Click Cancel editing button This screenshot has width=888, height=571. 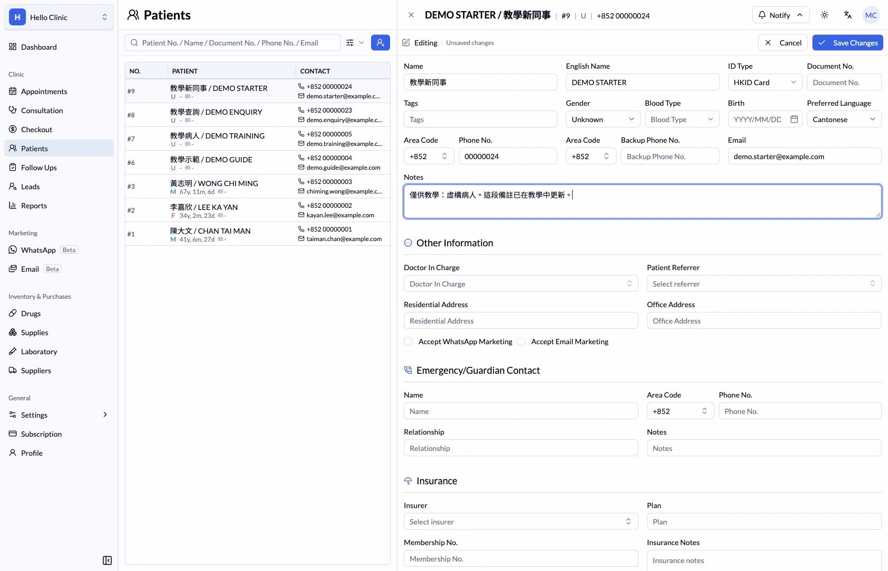(783, 43)
